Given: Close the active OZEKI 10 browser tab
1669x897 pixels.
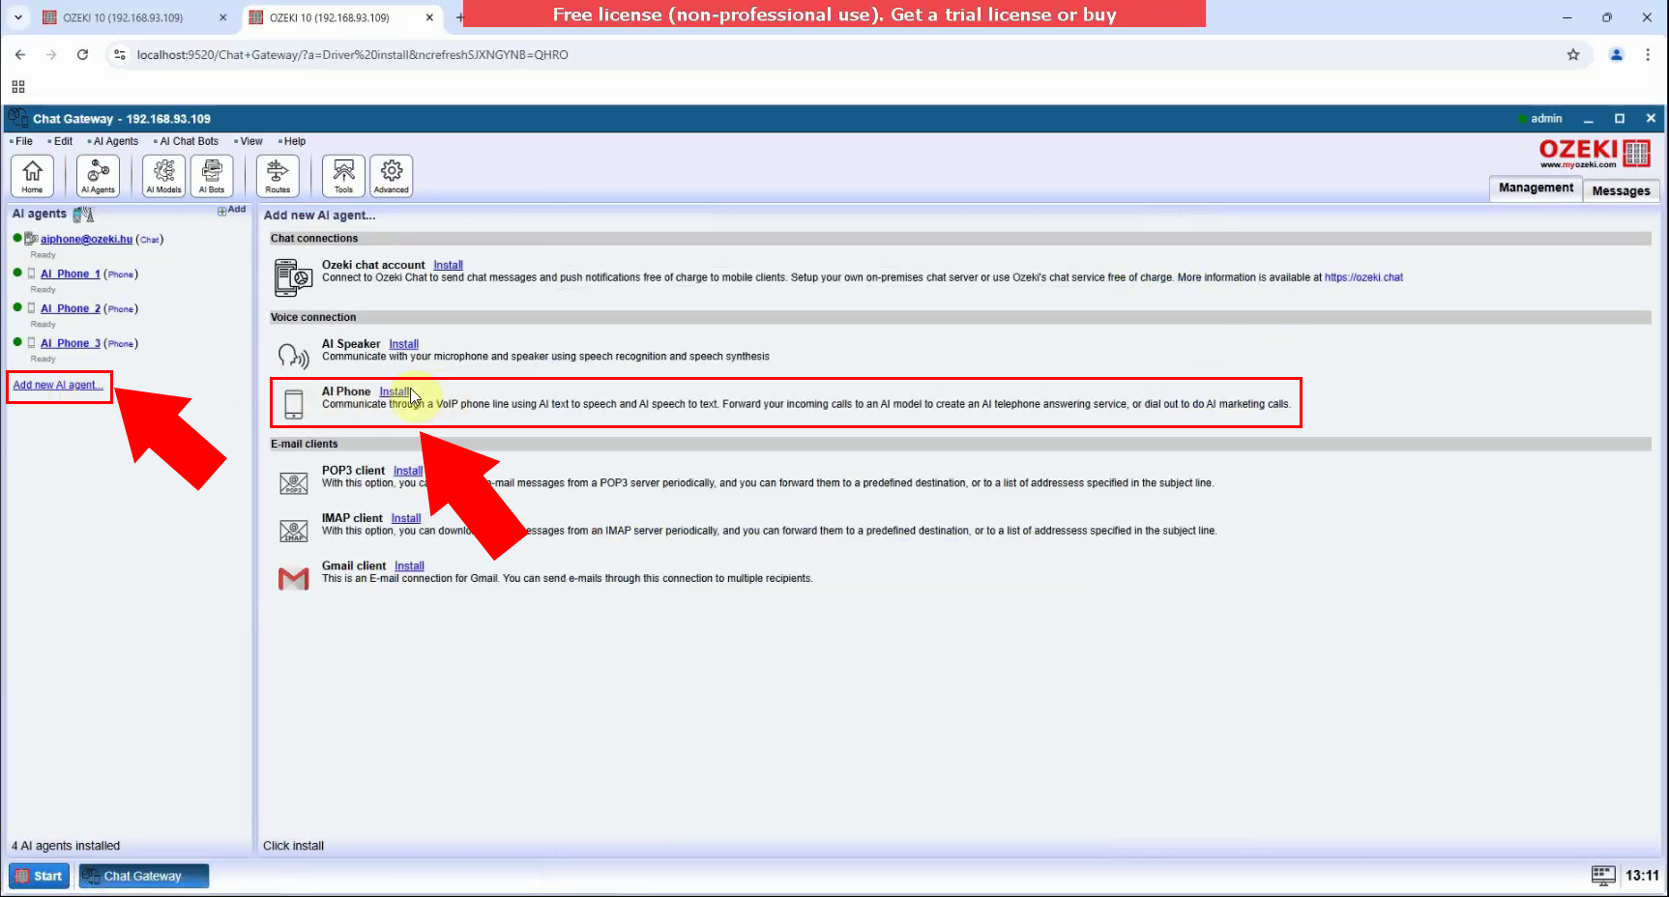Looking at the screenshot, I should point(429,17).
